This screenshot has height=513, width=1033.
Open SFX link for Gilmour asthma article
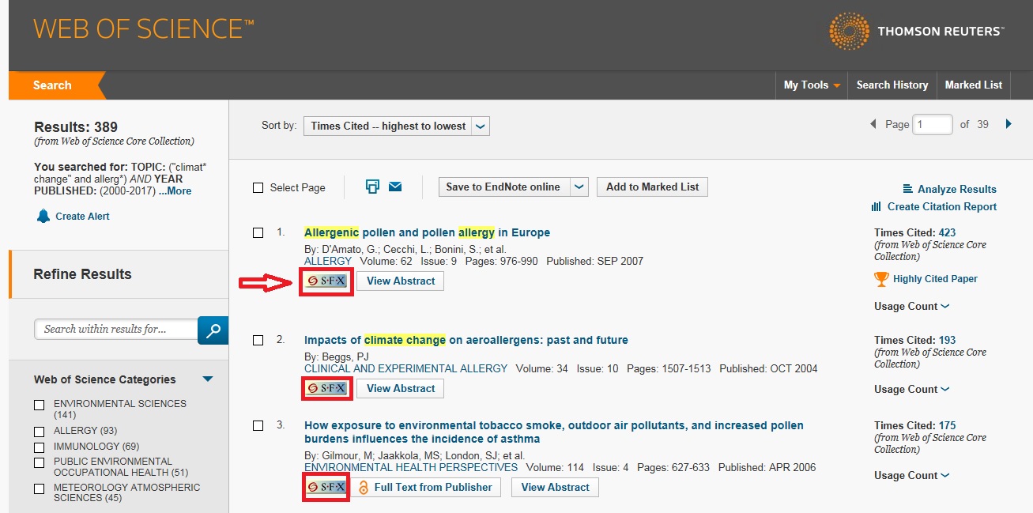(326, 487)
